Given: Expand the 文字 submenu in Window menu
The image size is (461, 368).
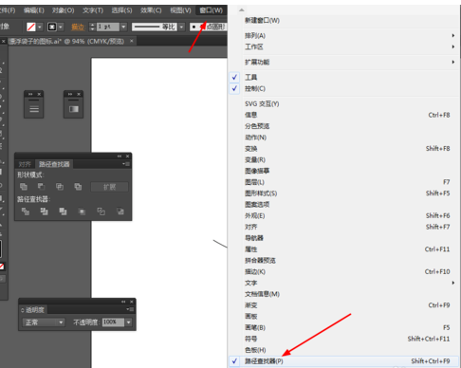Looking at the screenshot, I should click(x=343, y=283).
